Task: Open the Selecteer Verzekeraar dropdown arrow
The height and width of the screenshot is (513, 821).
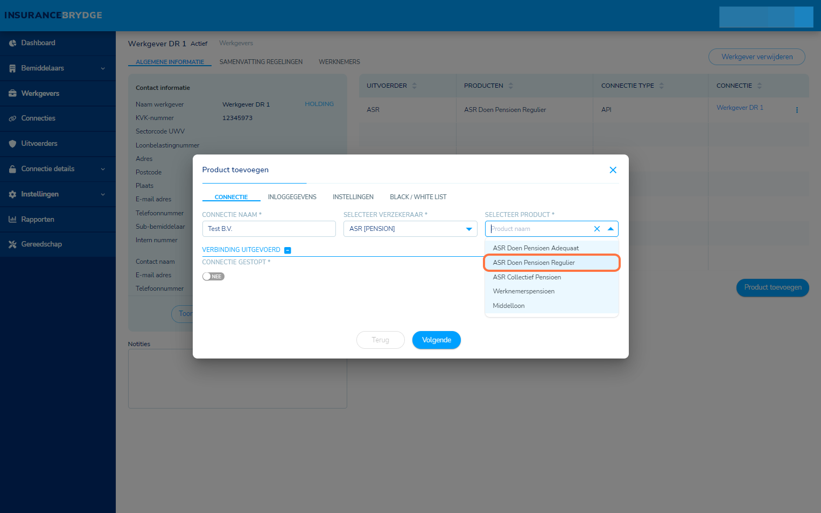Action: click(x=469, y=229)
